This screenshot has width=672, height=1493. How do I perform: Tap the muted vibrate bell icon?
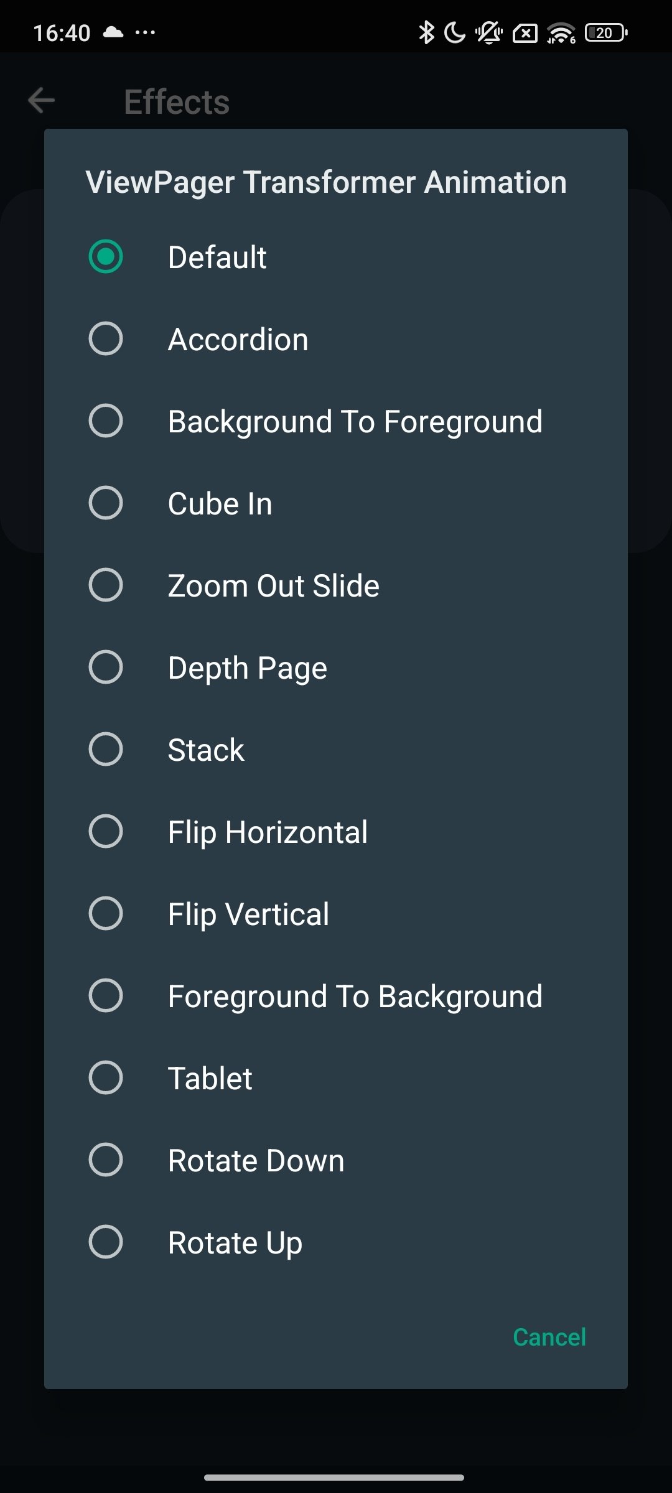pos(489,32)
